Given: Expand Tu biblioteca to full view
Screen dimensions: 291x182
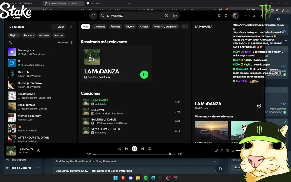Looking at the screenshot, I should pyautogui.click(x=71, y=27).
